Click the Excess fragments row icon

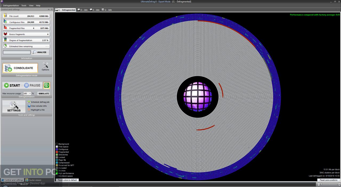(x=5, y=34)
